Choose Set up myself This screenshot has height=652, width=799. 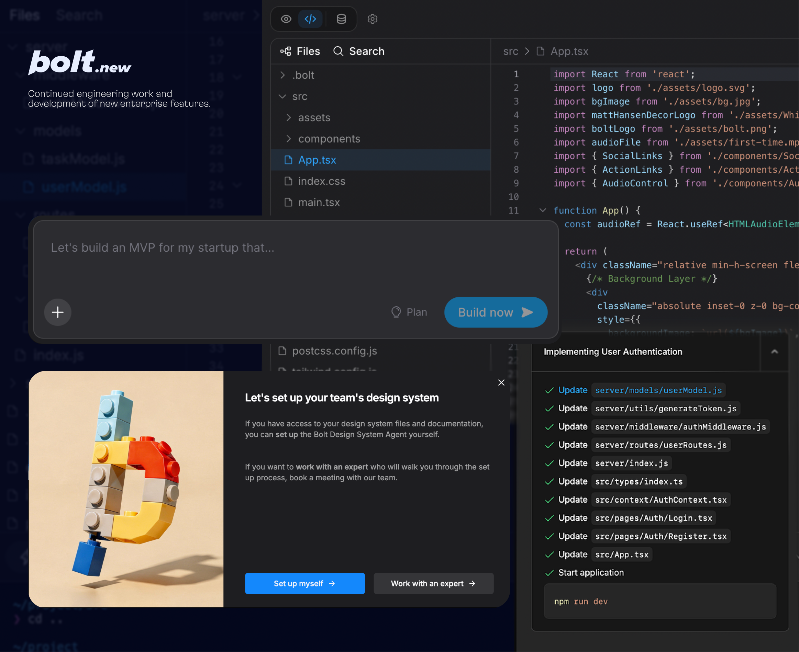pos(305,583)
